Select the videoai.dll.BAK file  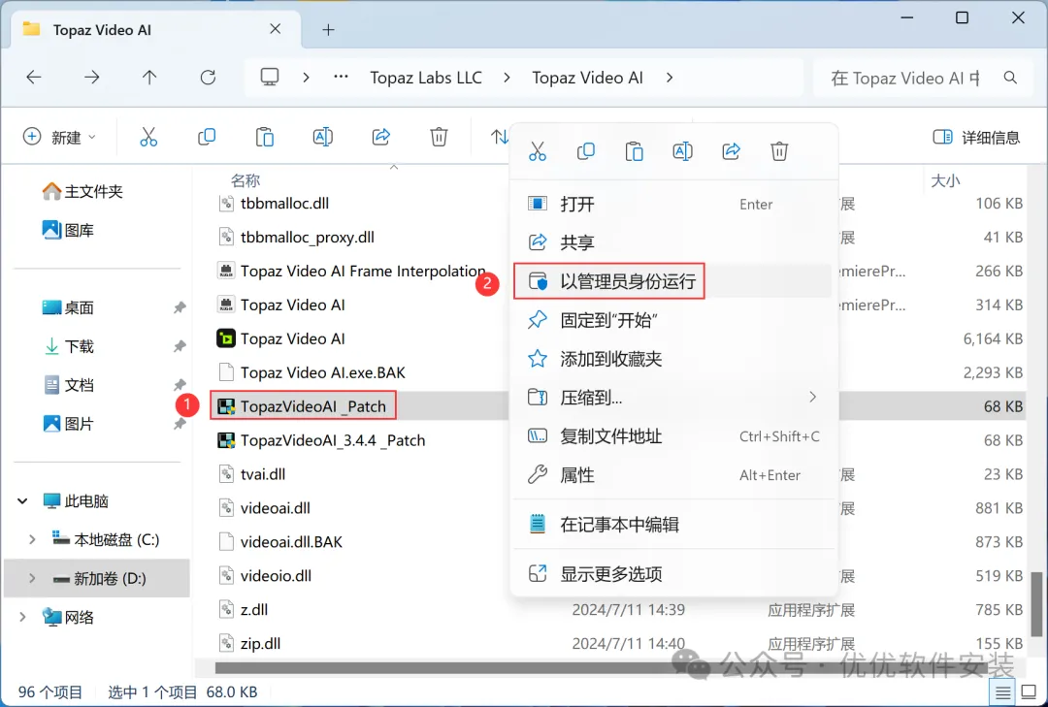pyautogui.click(x=280, y=542)
